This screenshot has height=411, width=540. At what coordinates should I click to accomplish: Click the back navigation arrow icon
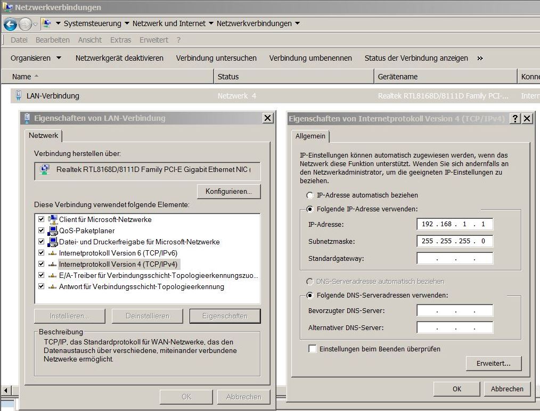10,24
